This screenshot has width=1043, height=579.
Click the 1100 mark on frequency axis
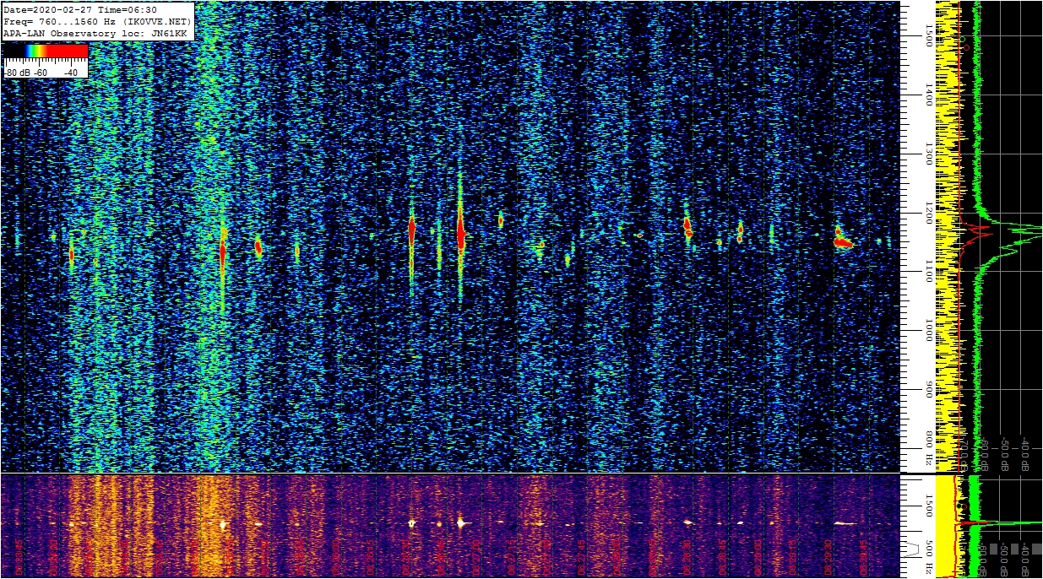pyautogui.click(x=927, y=270)
